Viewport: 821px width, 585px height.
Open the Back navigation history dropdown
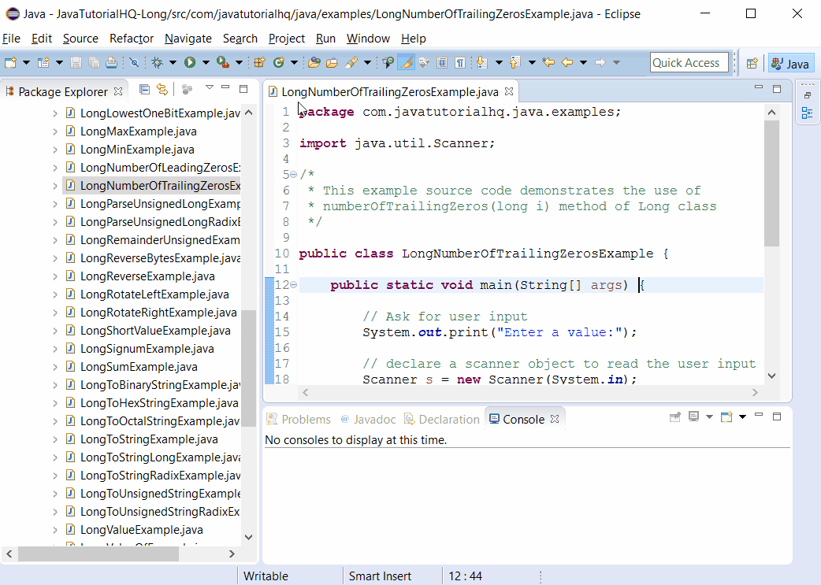[583, 63]
